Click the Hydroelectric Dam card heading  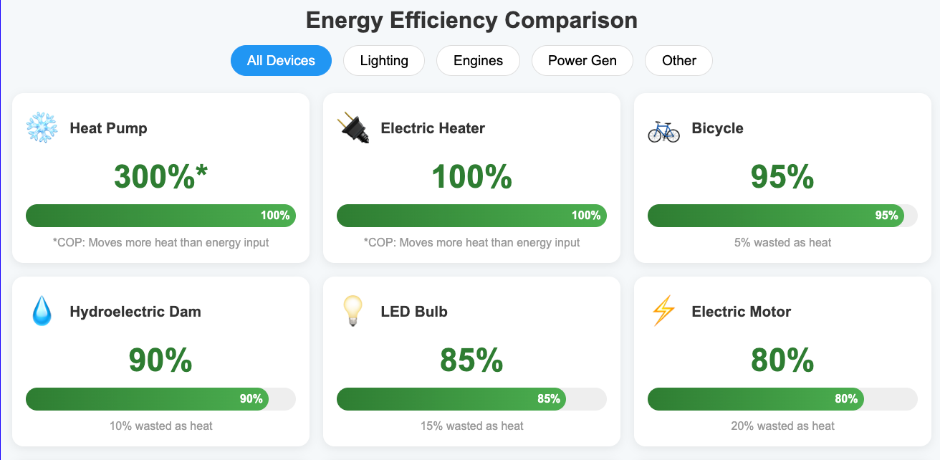coord(135,312)
